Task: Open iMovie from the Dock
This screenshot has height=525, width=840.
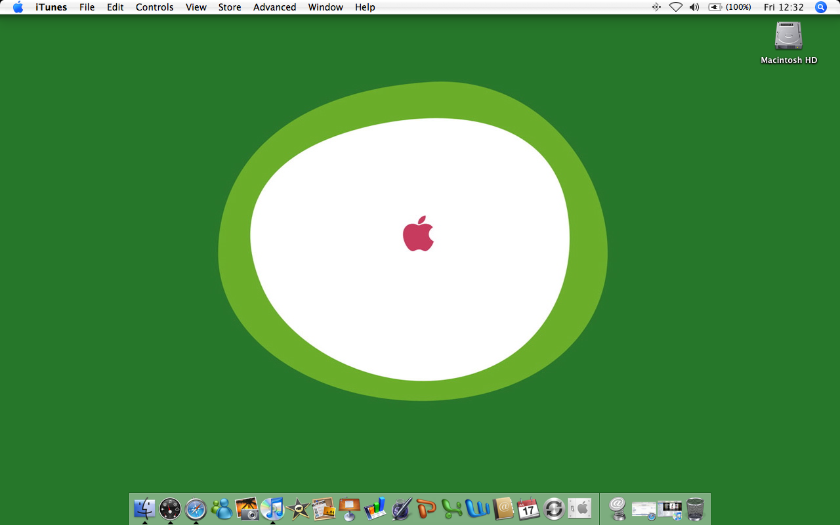Action: coord(298,509)
